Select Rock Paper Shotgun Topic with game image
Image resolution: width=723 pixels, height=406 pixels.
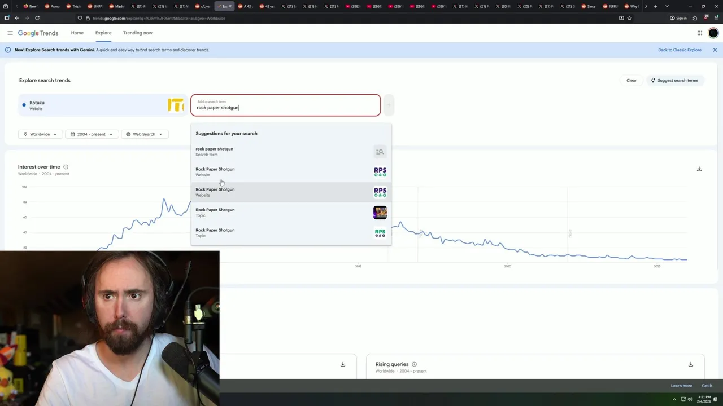coord(291,212)
